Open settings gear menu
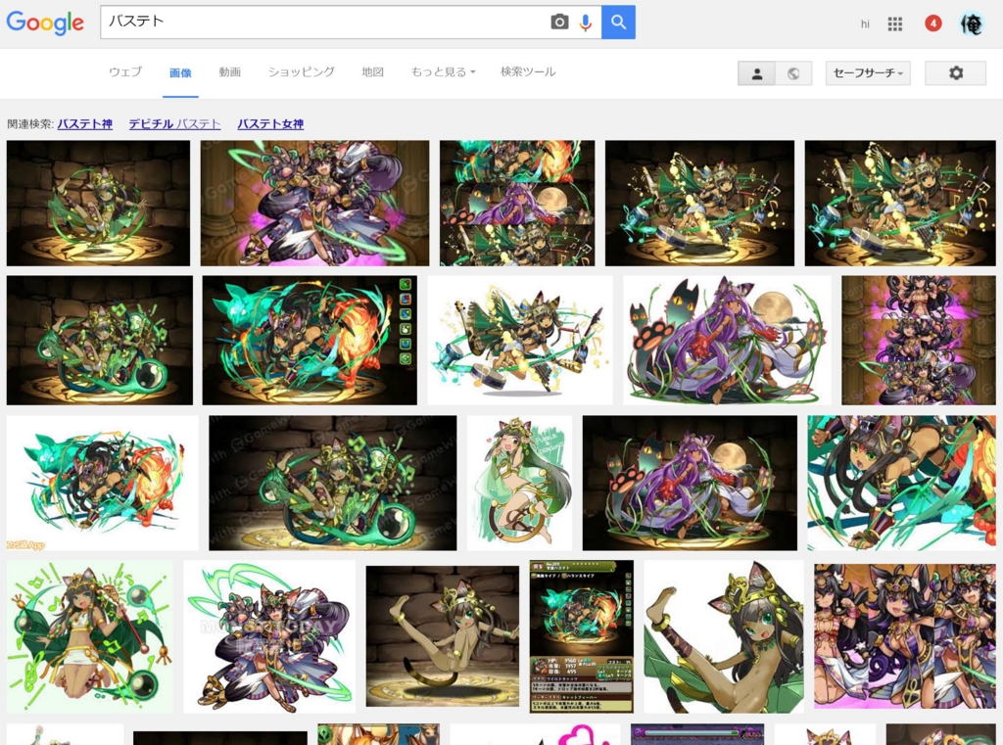This screenshot has height=745, width=1003. point(956,72)
